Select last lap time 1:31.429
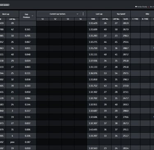The height and width of the screenshot is (150, 154). click(93, 23)
